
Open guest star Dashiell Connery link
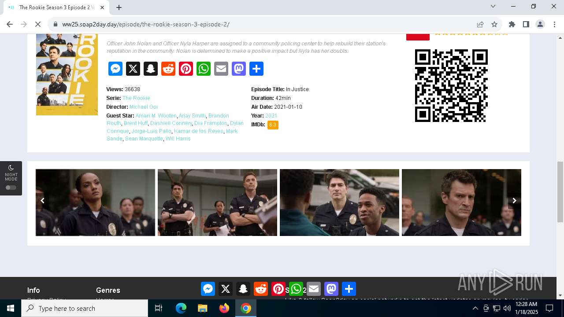coord(171,123)
